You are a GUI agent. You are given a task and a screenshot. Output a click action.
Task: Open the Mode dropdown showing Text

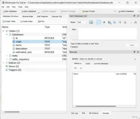click(x=82, y=22)
